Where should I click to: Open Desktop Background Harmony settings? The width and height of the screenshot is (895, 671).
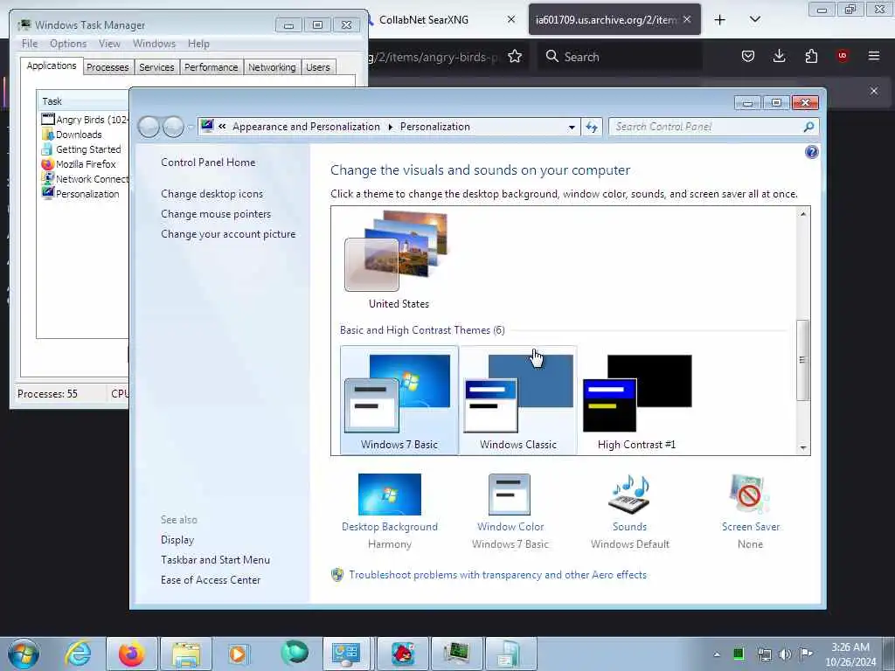click(x=390, y=510)
